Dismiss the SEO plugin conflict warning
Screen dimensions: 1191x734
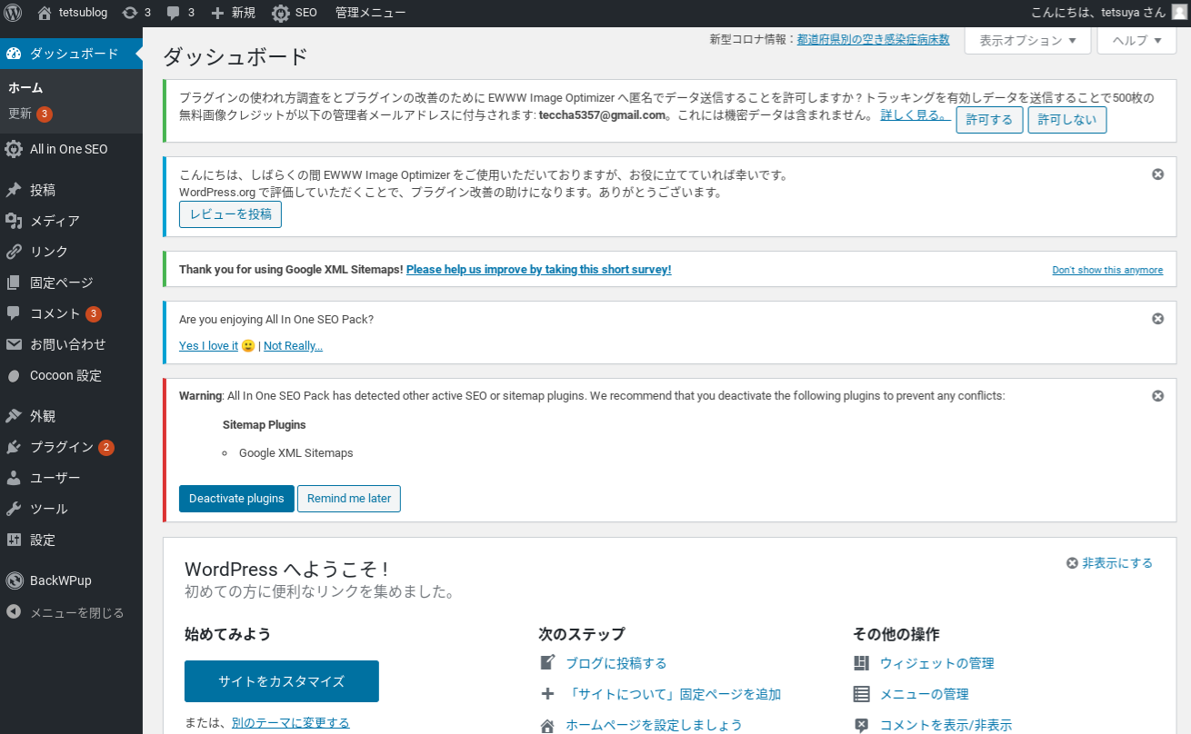1157,396
